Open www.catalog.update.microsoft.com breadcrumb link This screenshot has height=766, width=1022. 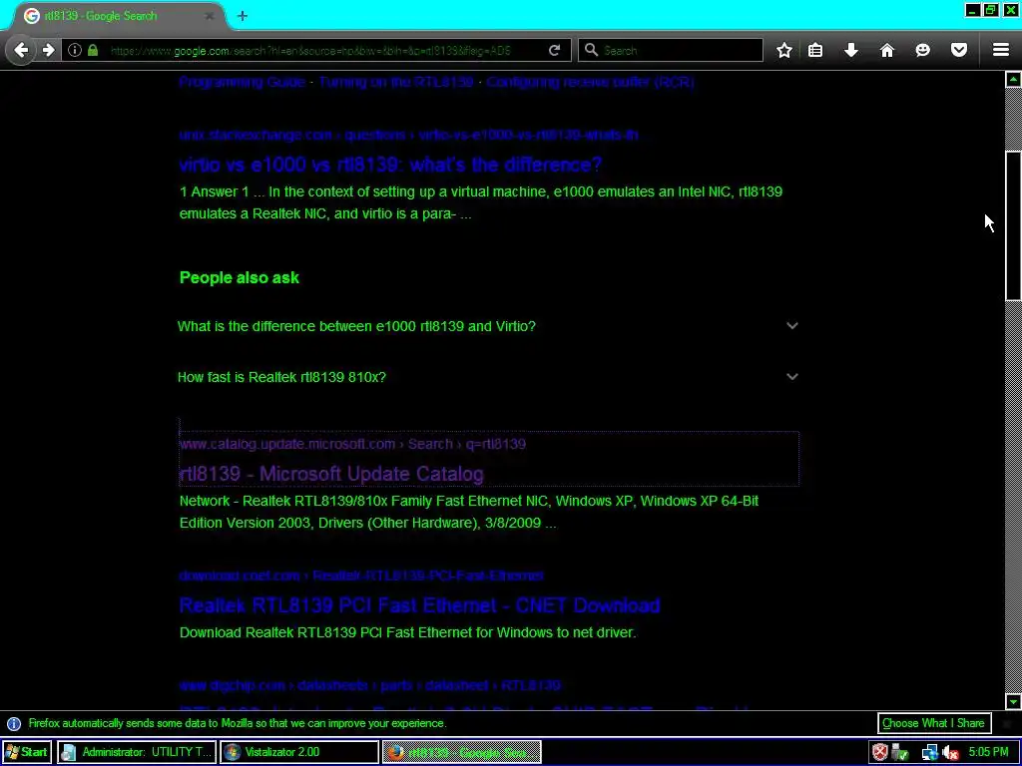[x=352, y=444]
